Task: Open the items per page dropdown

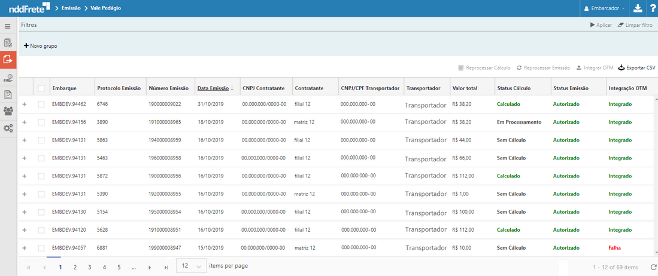Action: coord(191,266)
